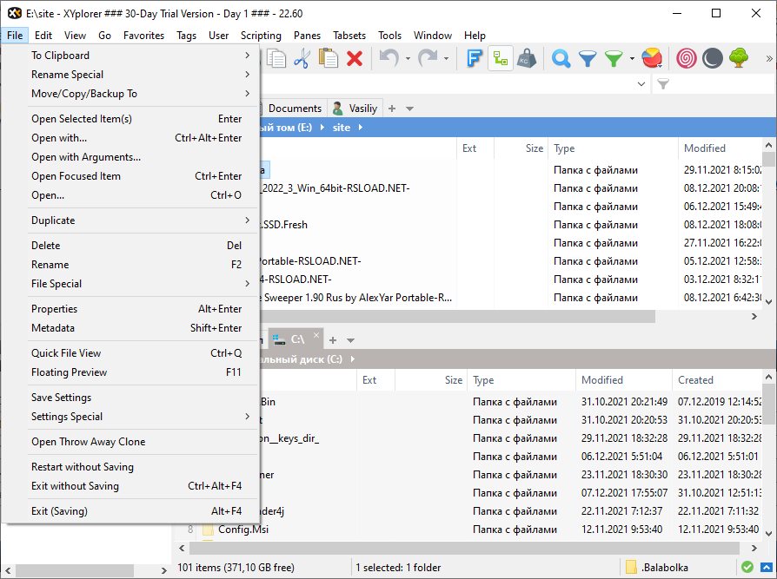777x579 pixels.
Task: Toggle the Show Tree icon
Action: coord(500,58)
